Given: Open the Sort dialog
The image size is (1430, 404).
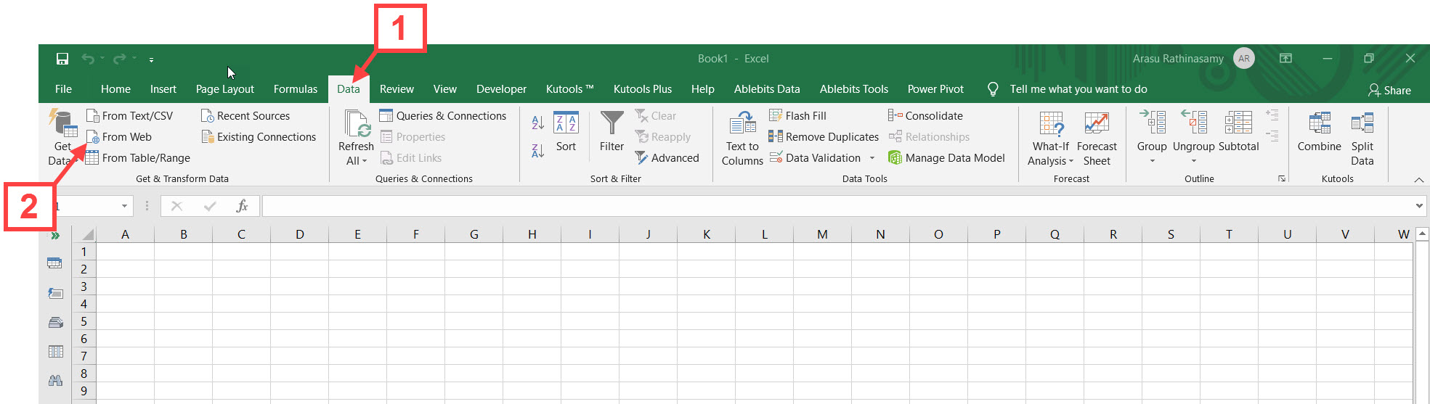Looking at the screenshot, I should pos(566,132).
